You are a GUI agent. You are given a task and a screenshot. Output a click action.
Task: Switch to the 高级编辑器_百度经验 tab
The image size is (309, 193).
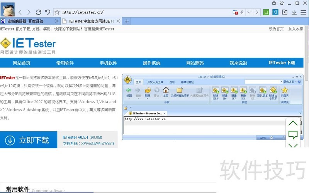[30, 21]
